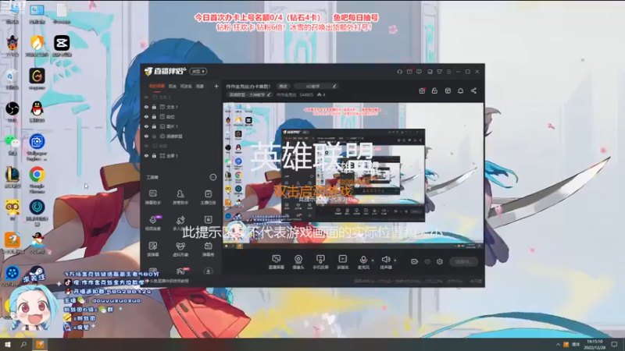Toggle the lock on 段位 layer
This screenshot has height=351, width=625.
pos(154,117)
